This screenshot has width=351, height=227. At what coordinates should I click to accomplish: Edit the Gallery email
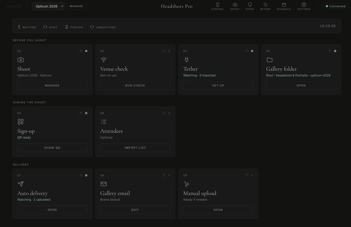point(135,210)
